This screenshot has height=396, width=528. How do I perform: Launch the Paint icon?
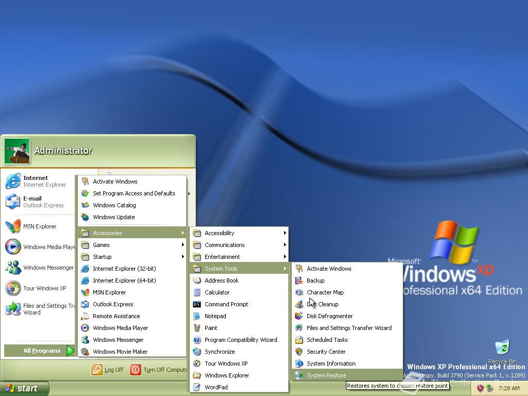[x=197, y=327]
